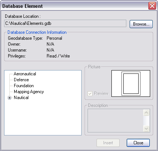Click the 'Personal' geodatabase type value
The width and height of the screenshot is (158, 151).
(54, 38)
